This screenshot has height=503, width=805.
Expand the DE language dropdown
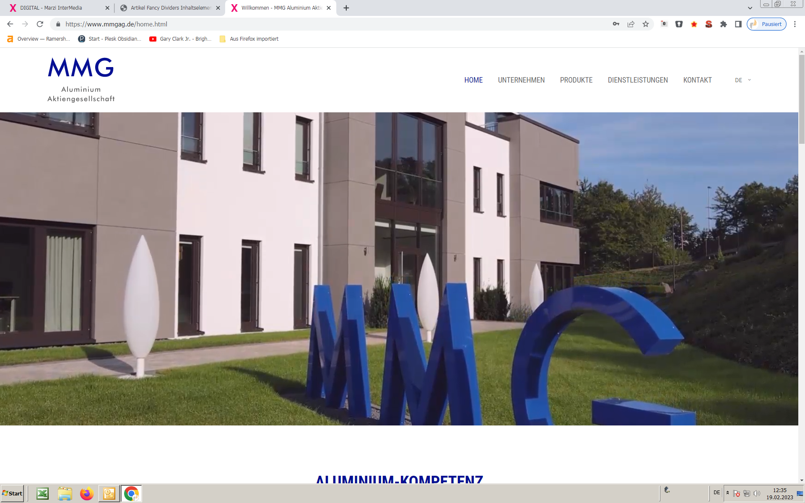(743, 80)
